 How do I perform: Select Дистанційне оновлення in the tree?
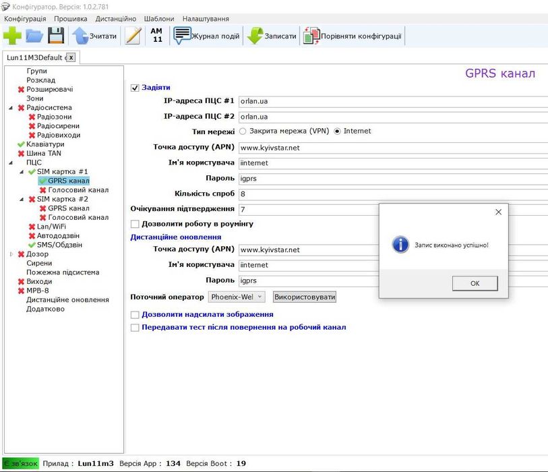pos(67,300)
